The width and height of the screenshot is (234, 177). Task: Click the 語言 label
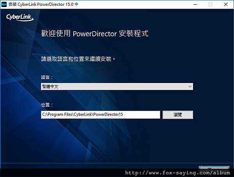tap(47, 77)
